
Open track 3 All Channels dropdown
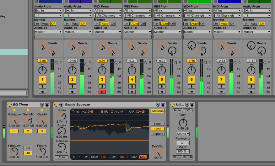[x=108, y=15]
